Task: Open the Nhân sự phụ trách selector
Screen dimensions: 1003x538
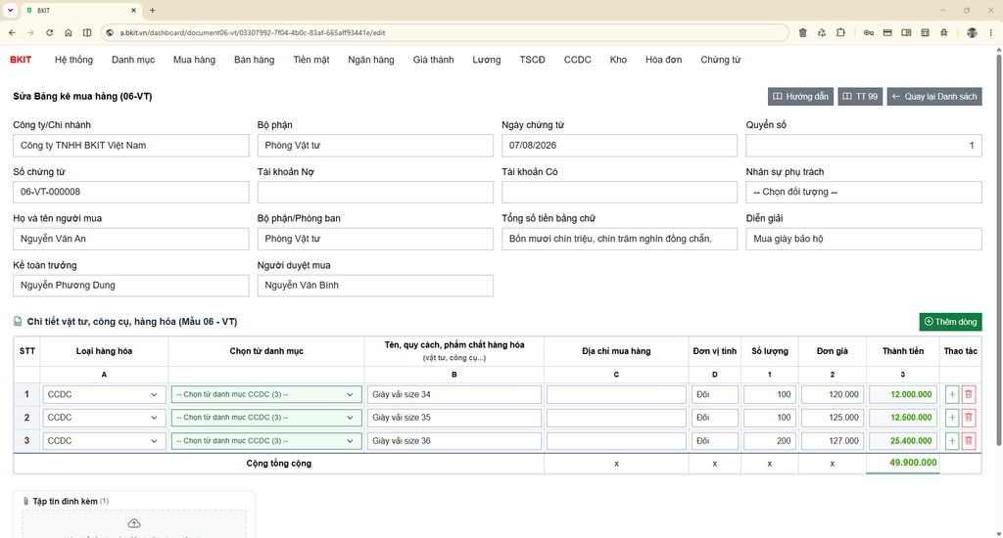Action: coord(864,192)
